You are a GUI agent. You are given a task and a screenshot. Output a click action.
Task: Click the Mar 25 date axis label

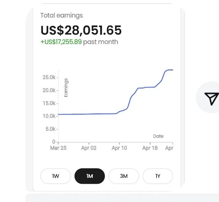[58, 148]
